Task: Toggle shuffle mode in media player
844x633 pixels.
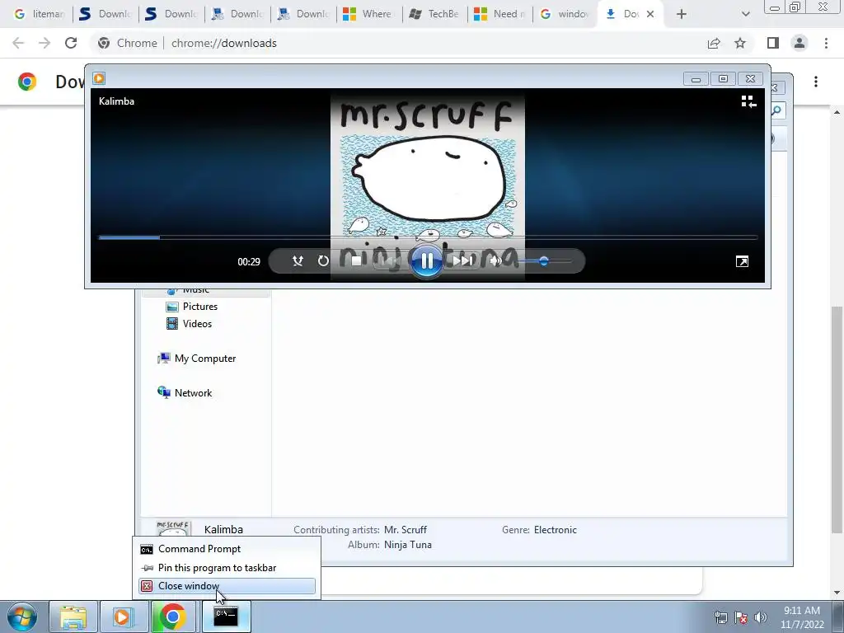Action: [297, 261]
